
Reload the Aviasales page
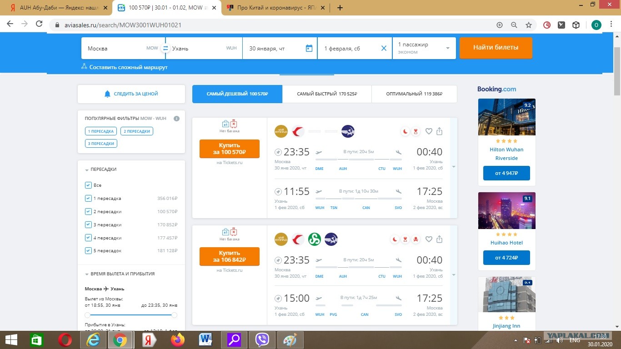point(39,25)
